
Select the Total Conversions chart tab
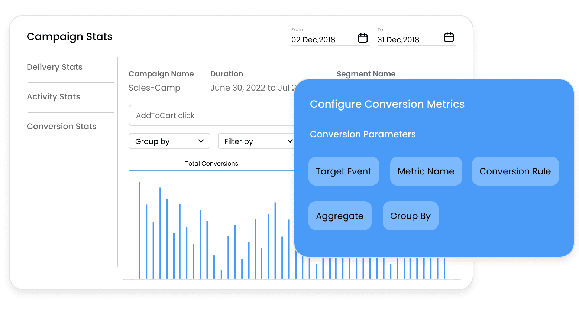[211, 164]
